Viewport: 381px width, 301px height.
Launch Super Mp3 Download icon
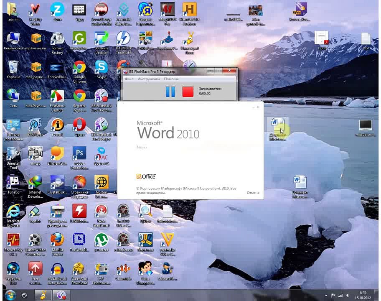pyautogui.click(x=79, y=273)
